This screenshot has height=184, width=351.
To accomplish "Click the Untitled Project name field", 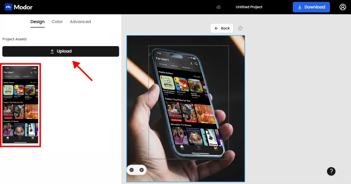I will click(249, 7).
